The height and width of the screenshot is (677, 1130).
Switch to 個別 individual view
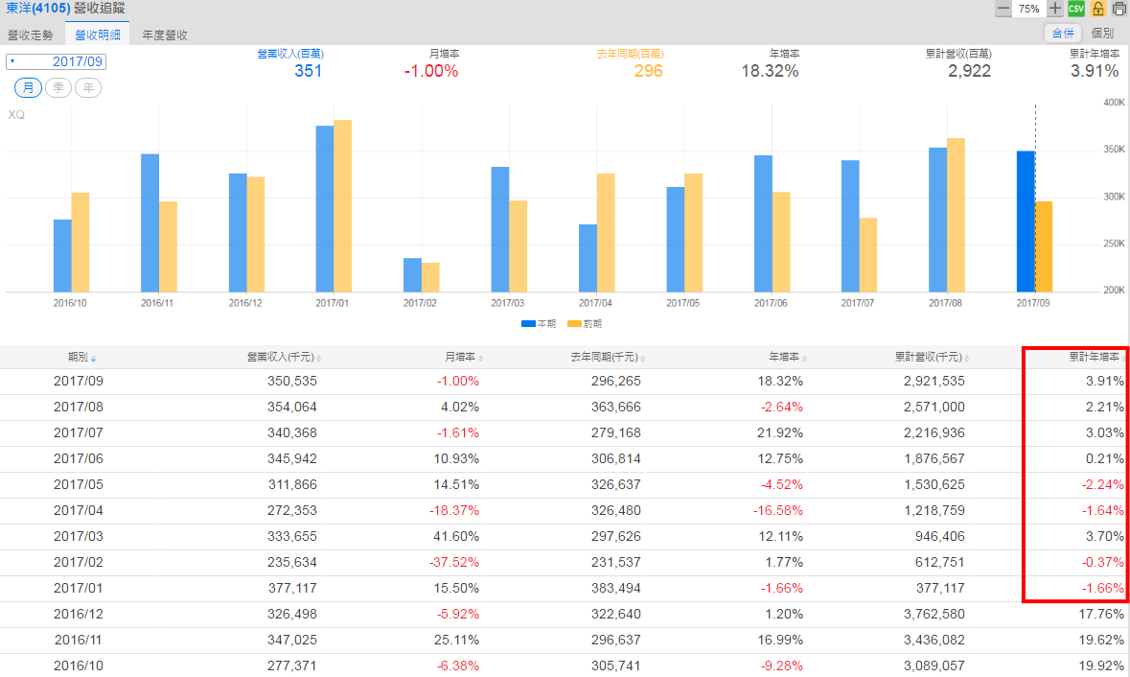coord(1102,34)
